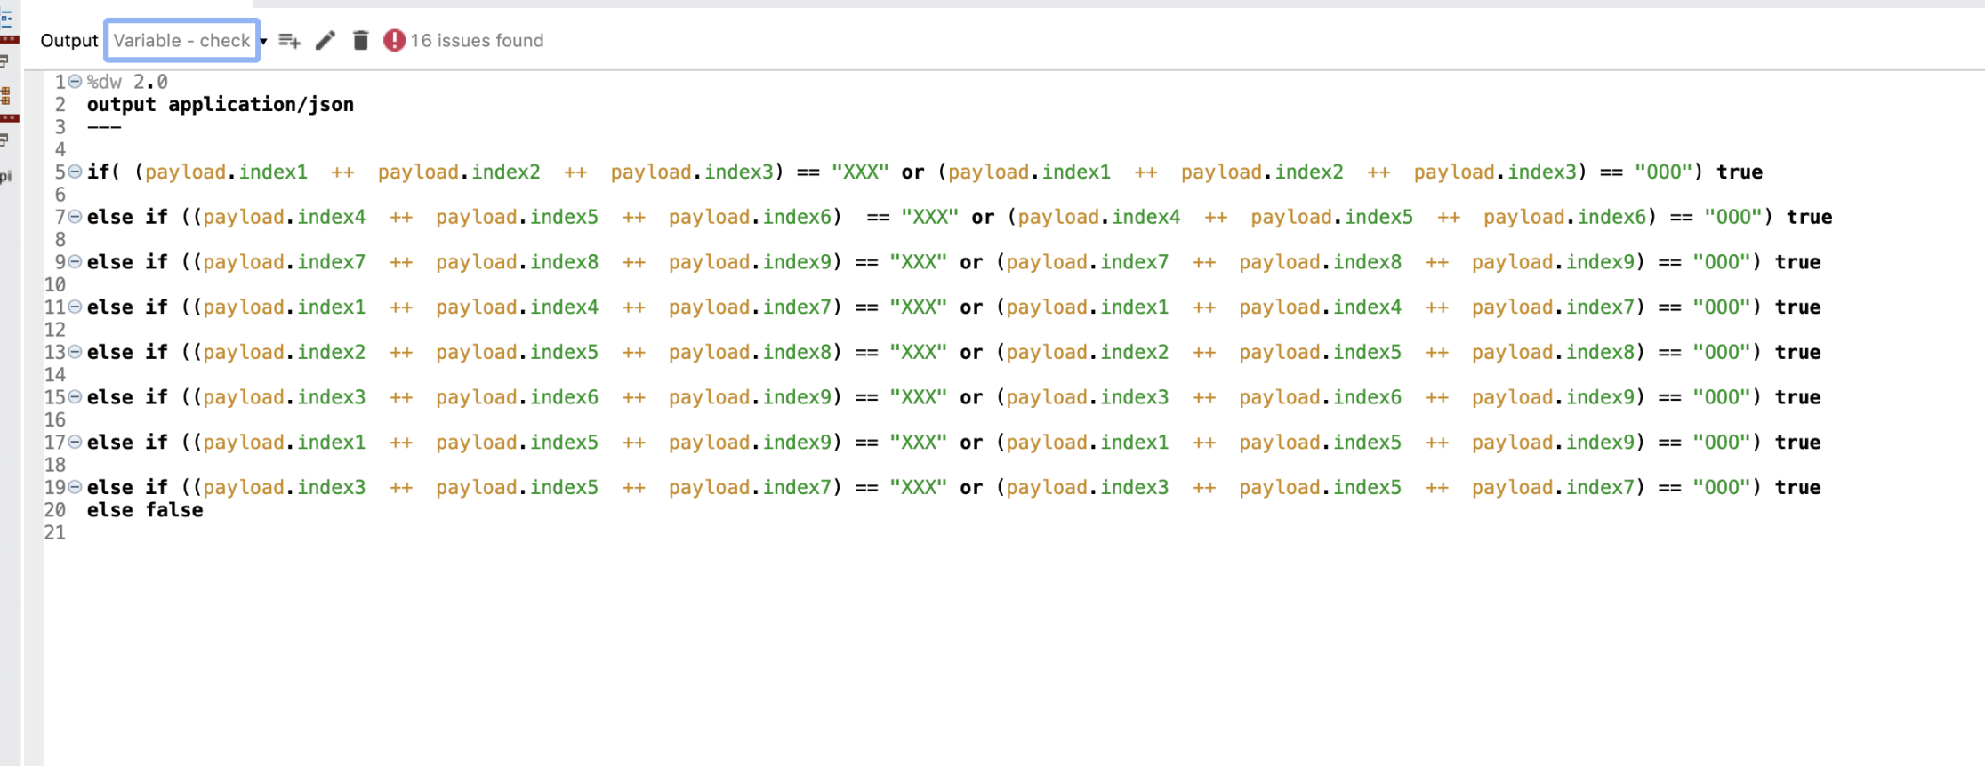
Task: Fold the else-if block on line 15
Action: [76, 397]
